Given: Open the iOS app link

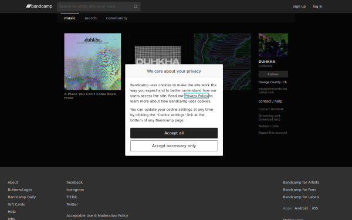Looking at the screenshot, I should coord(314,208).
